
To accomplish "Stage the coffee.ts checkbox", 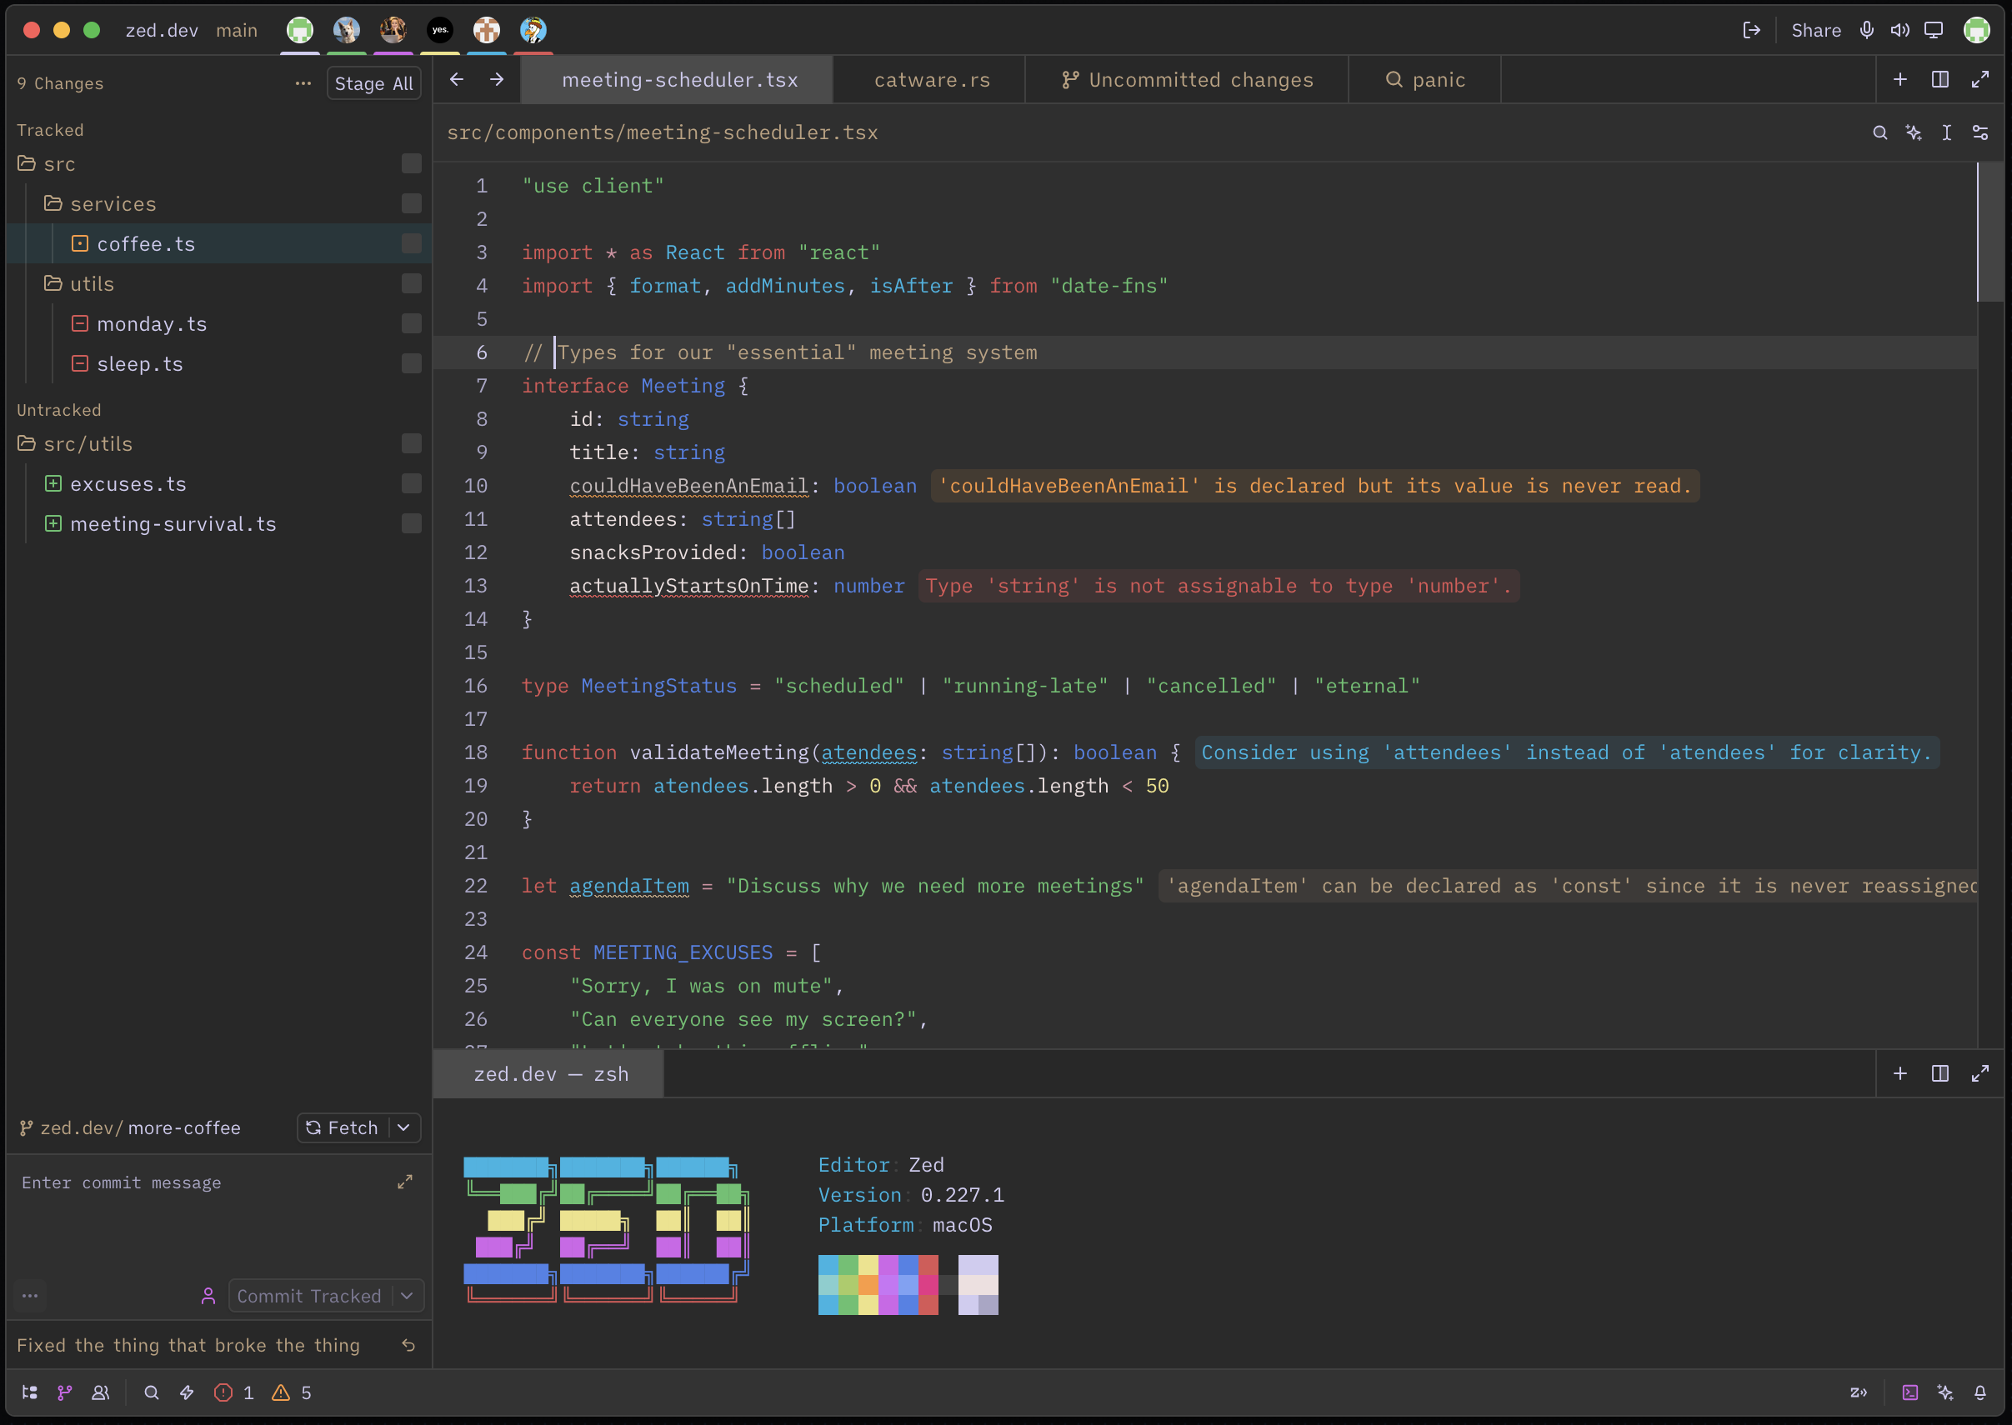I will point(412,244).
